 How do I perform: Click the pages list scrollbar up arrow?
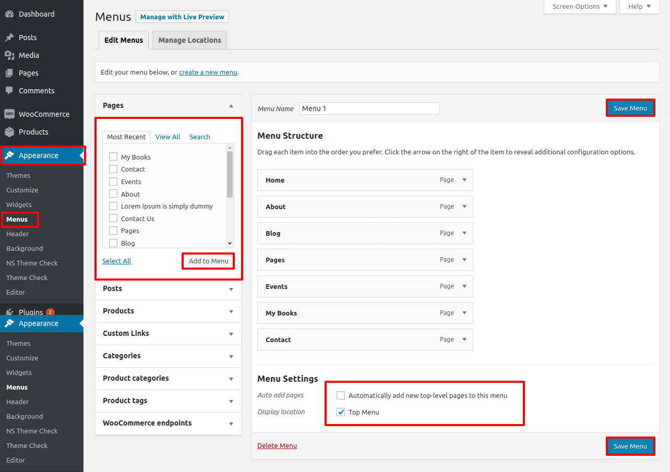(x=230, y=148)
